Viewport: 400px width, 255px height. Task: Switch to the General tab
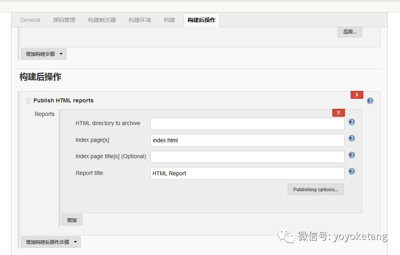(30, 20)
